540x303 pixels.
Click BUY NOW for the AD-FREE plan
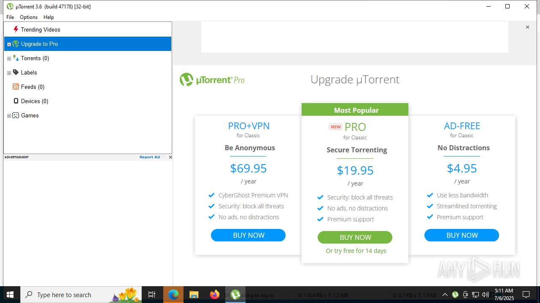point(462,235)
